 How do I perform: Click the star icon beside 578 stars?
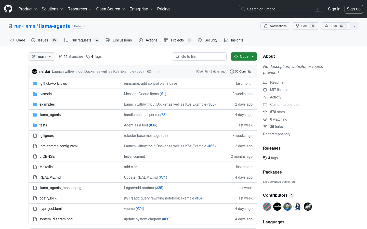pos(265,112)
